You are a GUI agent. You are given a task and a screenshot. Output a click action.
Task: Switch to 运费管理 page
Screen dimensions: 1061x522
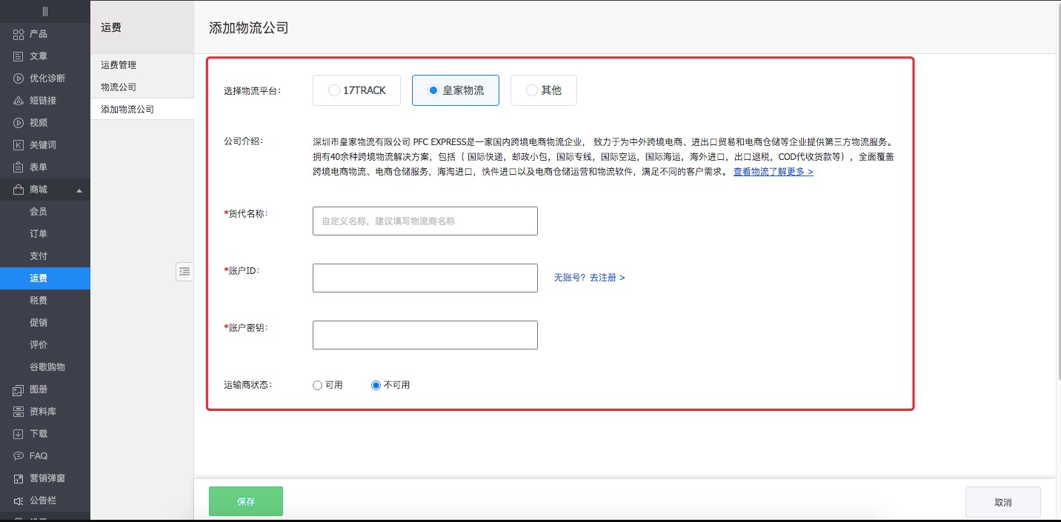point(120,64)
